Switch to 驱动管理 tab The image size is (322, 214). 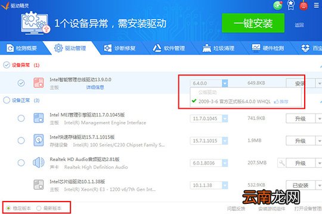70,48
